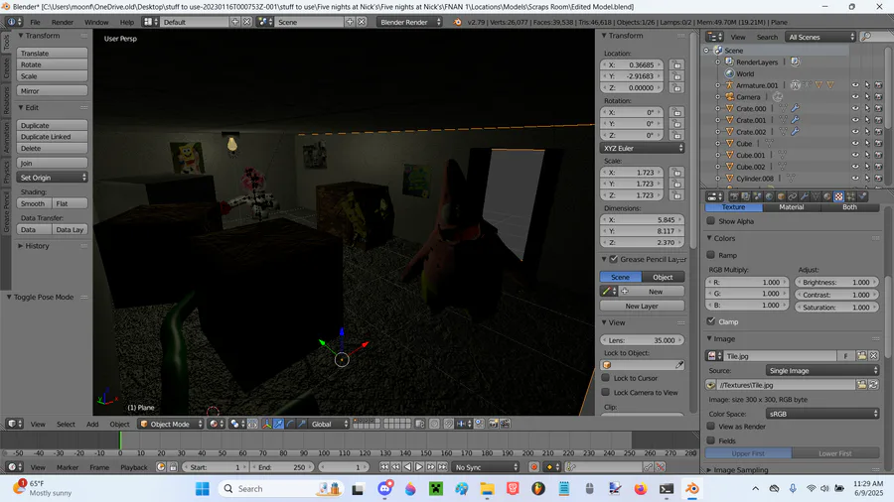
Task: Expand the Crate.000 tree item
Action: 718,108
